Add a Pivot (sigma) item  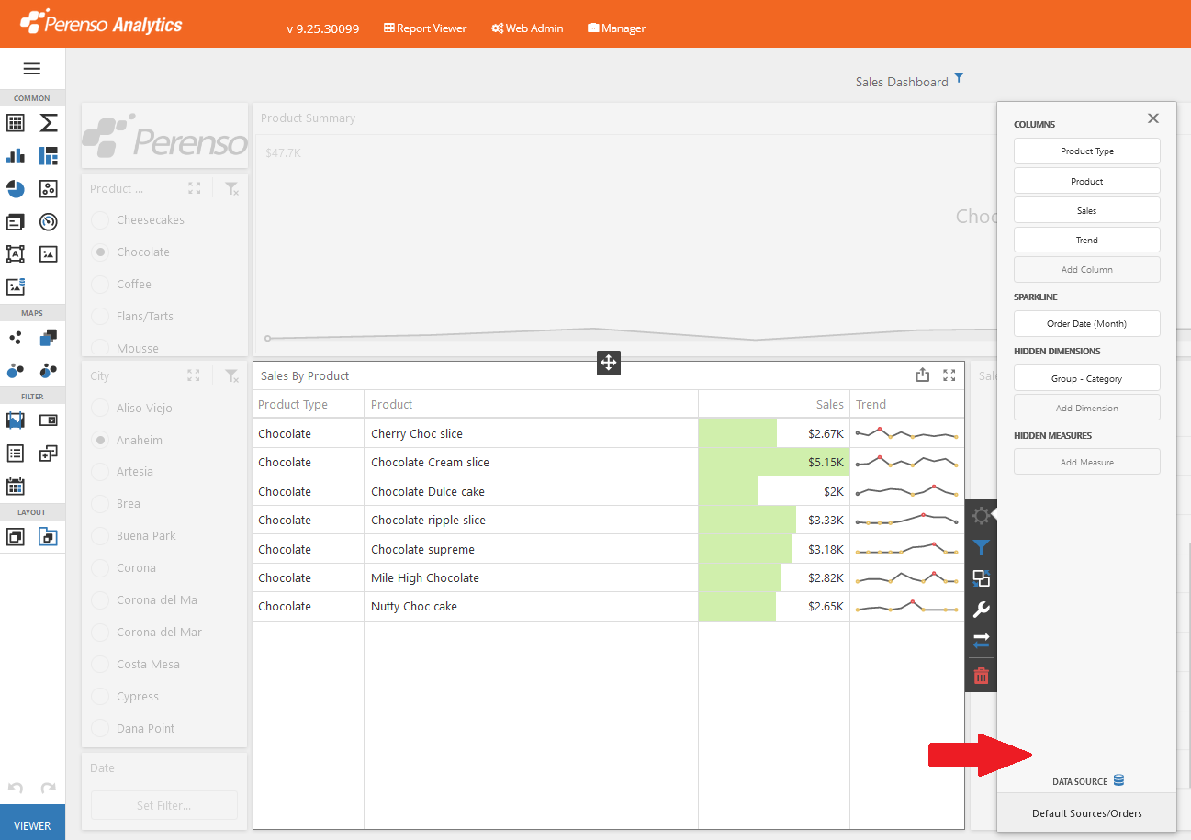pyautogui.click(x=49, y=123)
